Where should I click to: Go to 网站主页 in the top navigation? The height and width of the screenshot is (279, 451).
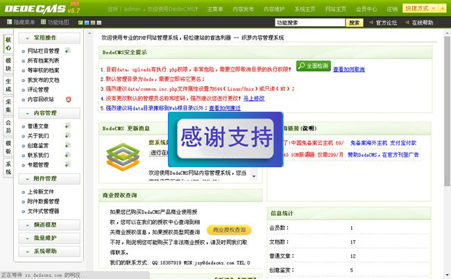click(x=336, y=9)
